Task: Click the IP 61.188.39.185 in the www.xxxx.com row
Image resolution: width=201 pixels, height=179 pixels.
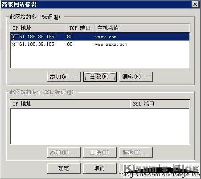Action: (x=37, y=44)
